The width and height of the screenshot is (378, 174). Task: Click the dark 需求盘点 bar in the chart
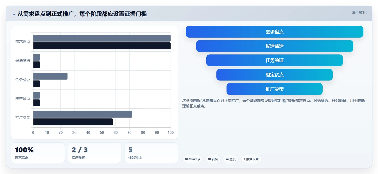point(102,46)
